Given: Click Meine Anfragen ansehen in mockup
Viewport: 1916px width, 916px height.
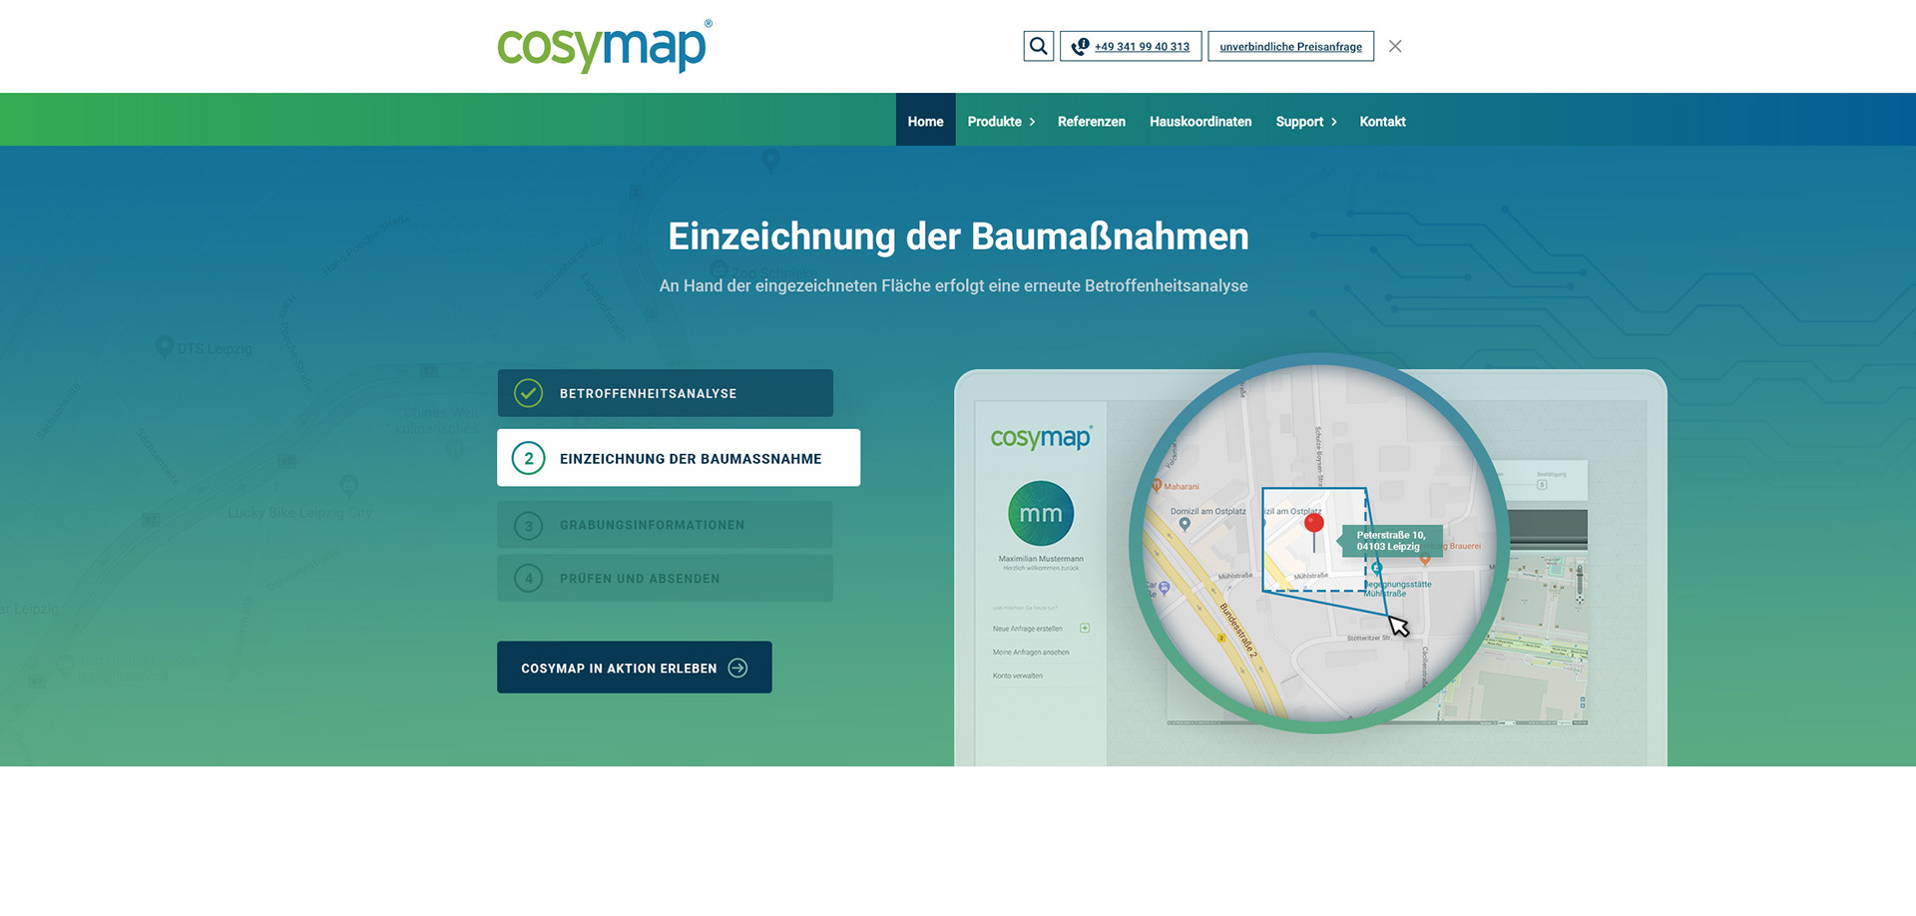Looking at the screenshot, I should click(x=1031, y=653).
